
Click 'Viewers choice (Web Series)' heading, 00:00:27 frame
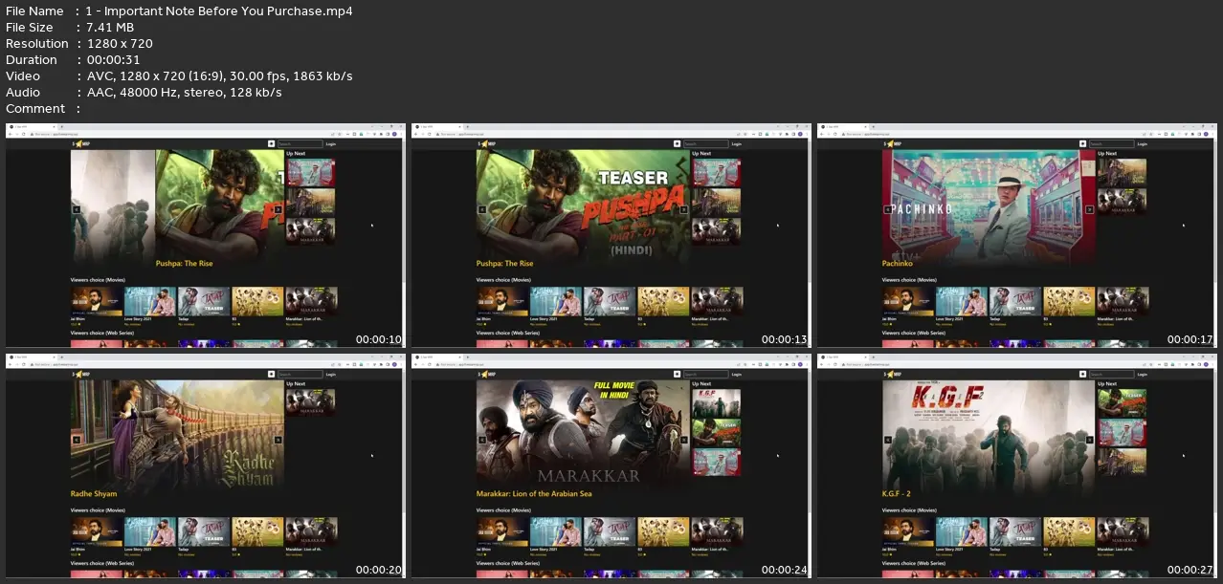(x=914, y=563)
